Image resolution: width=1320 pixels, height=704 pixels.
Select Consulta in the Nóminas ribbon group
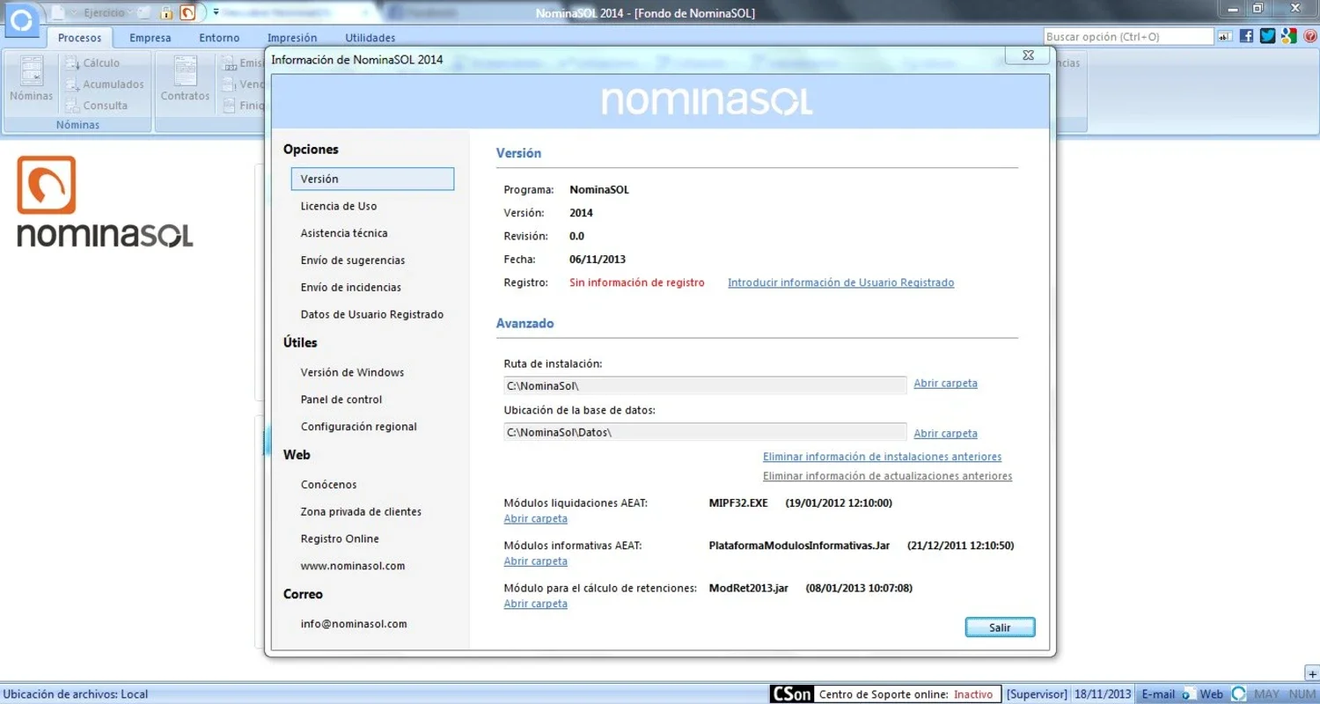point(97,106)
